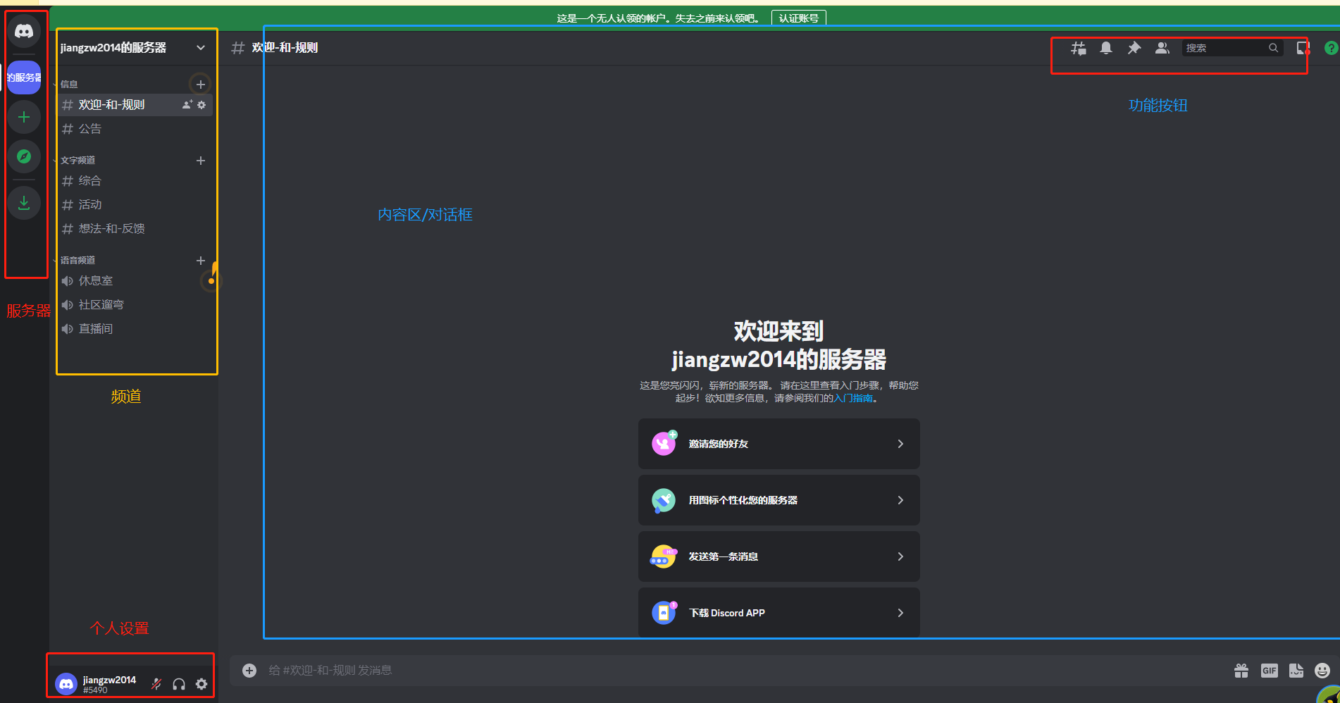Open 发送第一条消息 card
The width and height of the screenshot is (1340, 703).
[x=779, y=556]
